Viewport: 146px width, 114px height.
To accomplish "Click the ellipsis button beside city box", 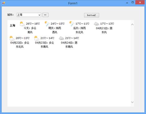I will pyautogui.click(x=46, y=15).
